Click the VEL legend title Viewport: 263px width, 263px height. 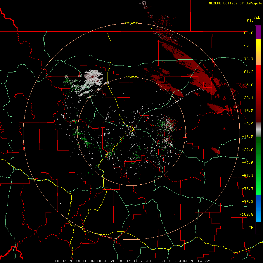(x=257, y=18)
